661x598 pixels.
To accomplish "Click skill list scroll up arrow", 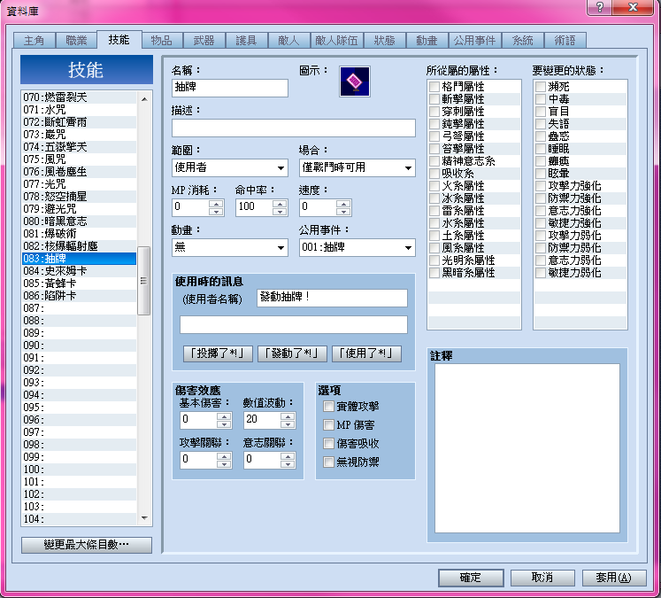I will (x=144, y=98).
